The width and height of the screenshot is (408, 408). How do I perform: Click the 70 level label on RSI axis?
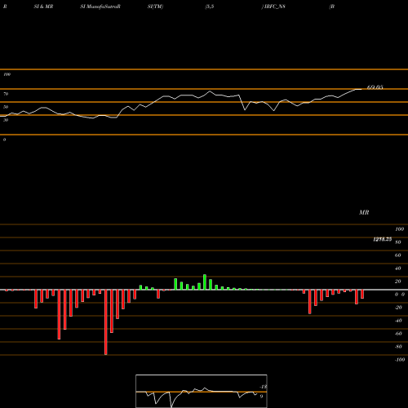(x=6, y=94)
